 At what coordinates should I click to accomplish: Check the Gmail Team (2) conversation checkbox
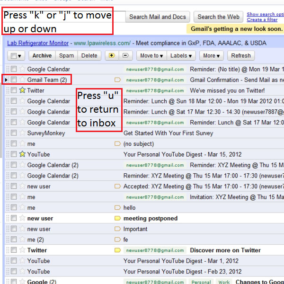tap(14, 80)
